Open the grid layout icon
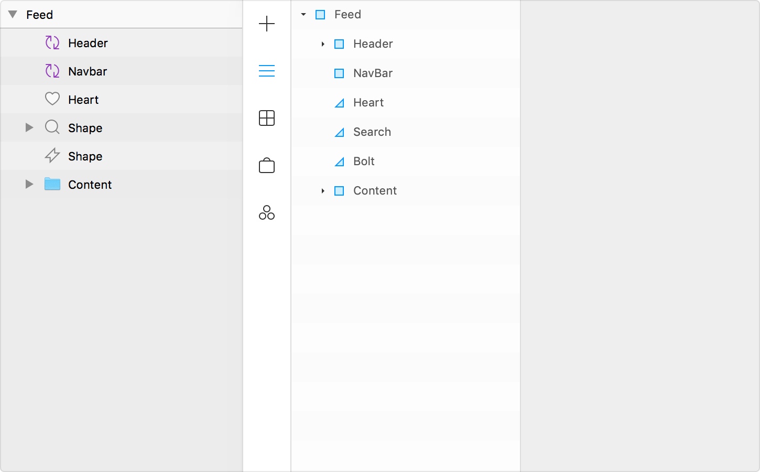The height and width of the screenshot is (472, 760). [x=267, y=118]
